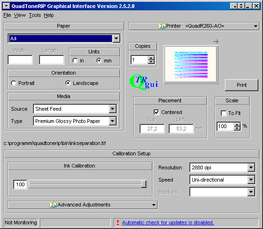Click the Top placement field 27,2

click(152, 129)
